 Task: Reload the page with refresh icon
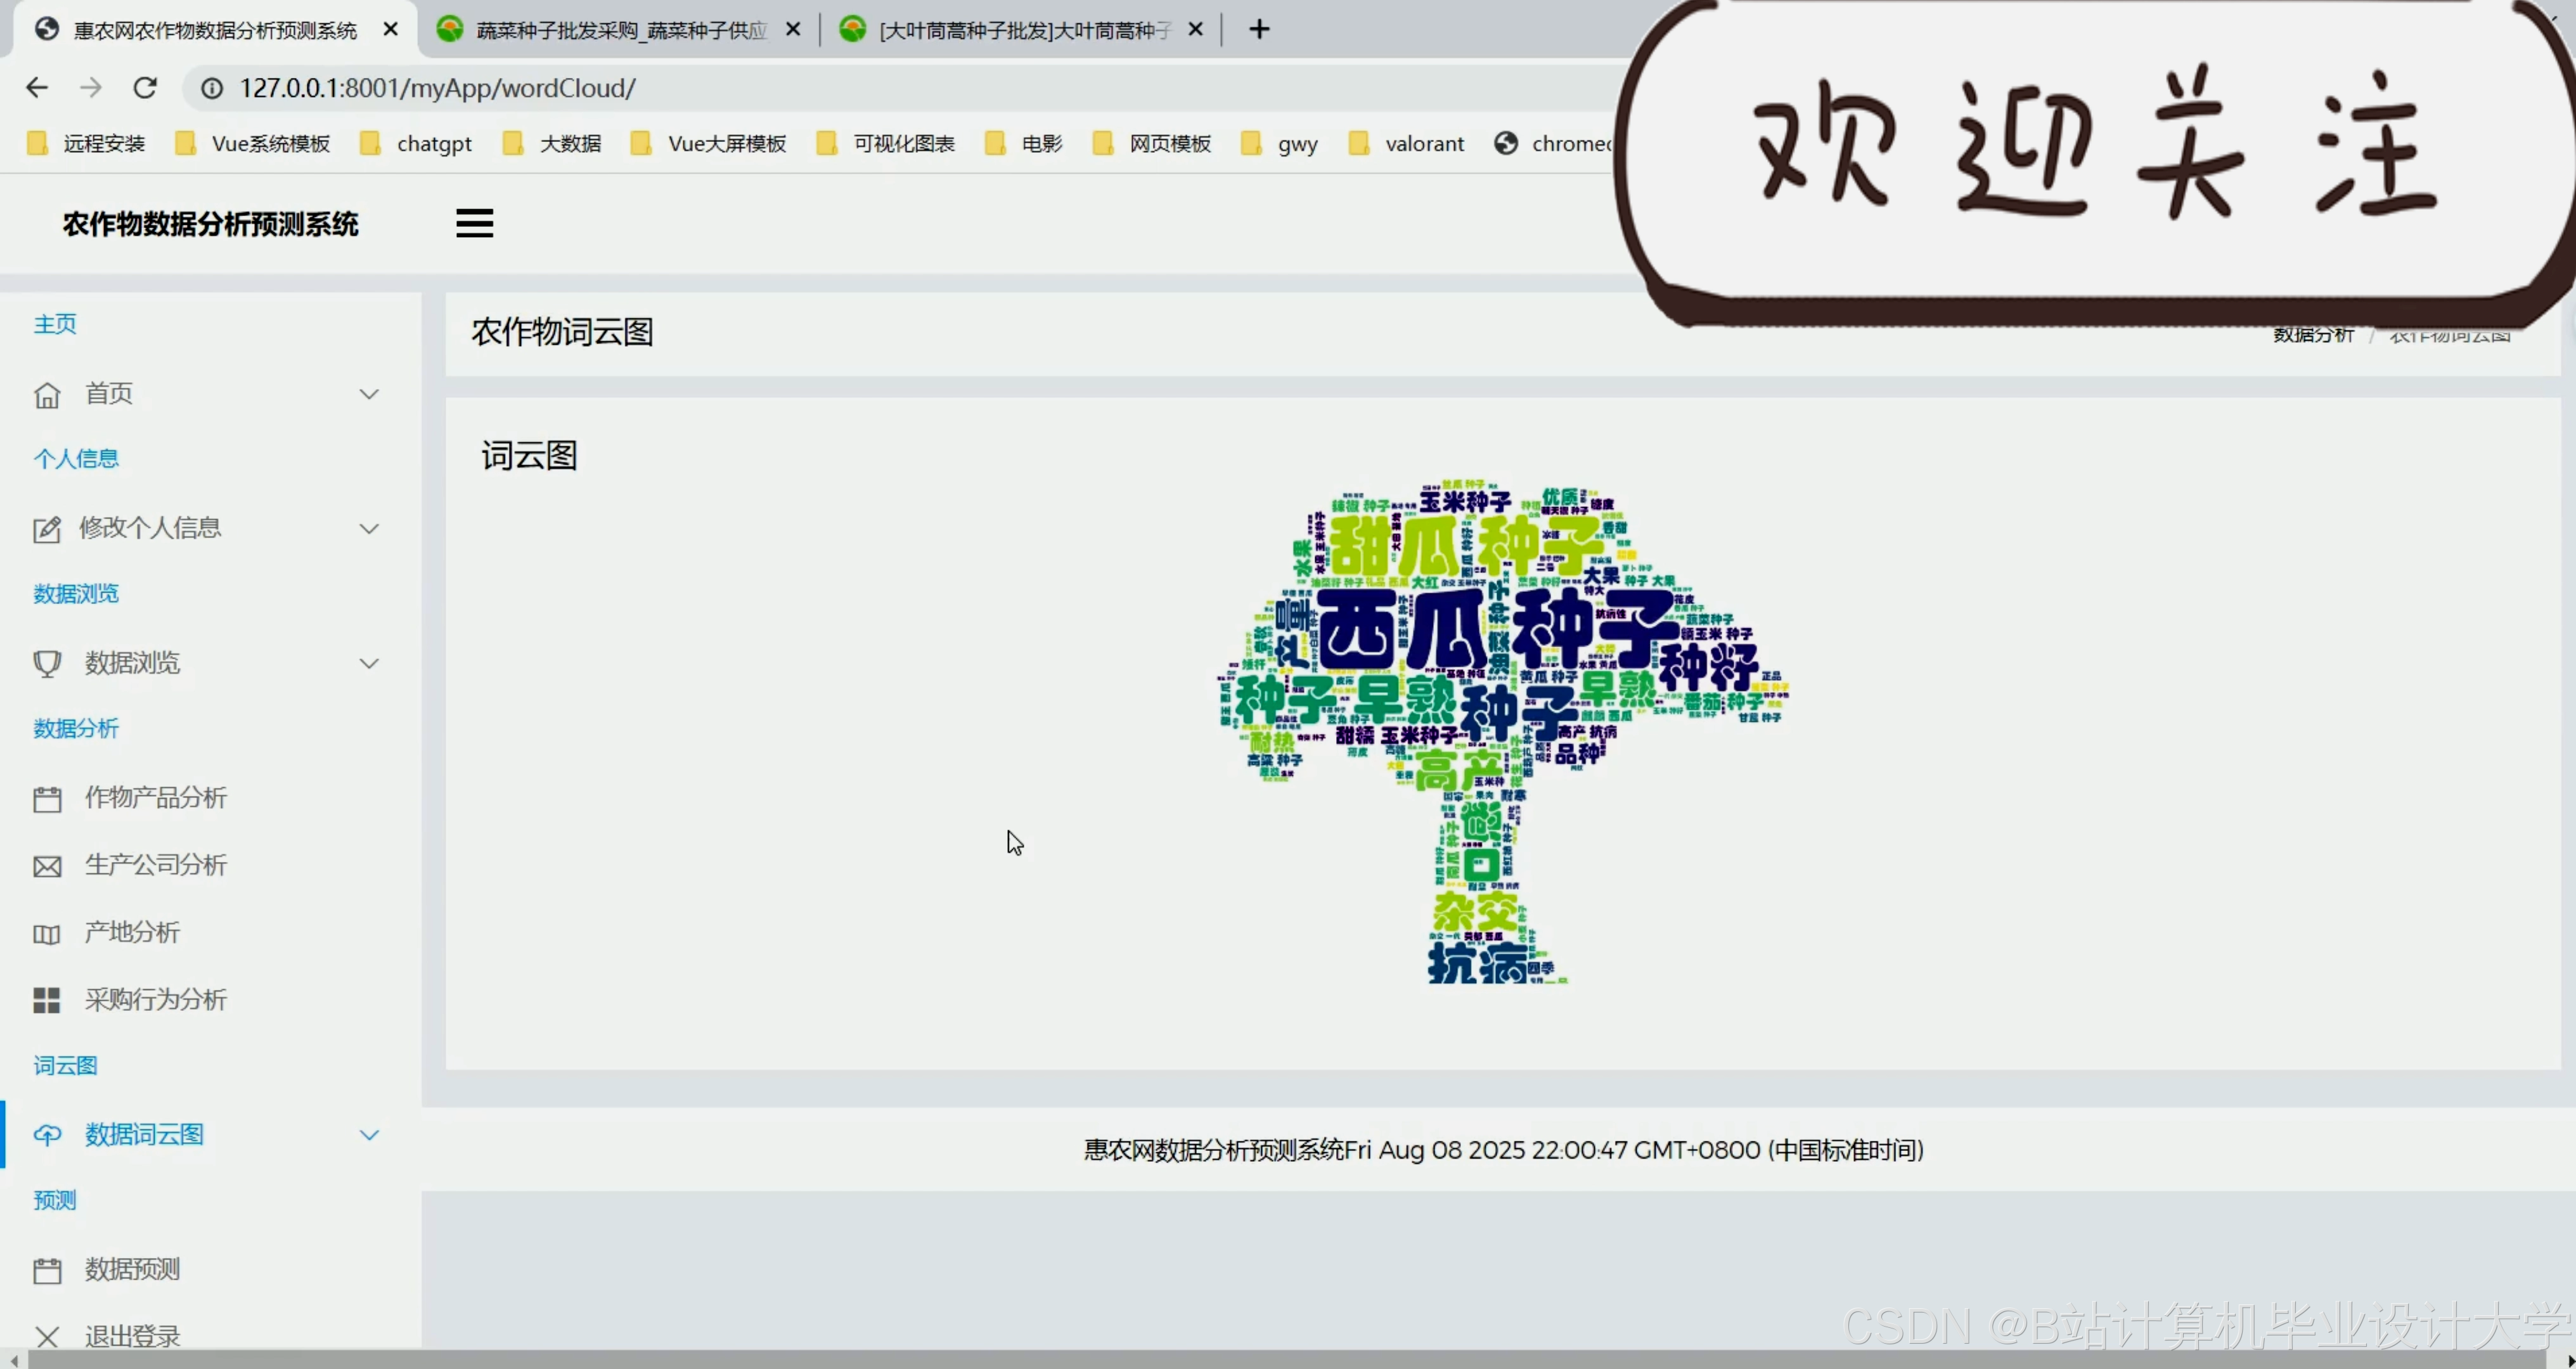(145, 88)
